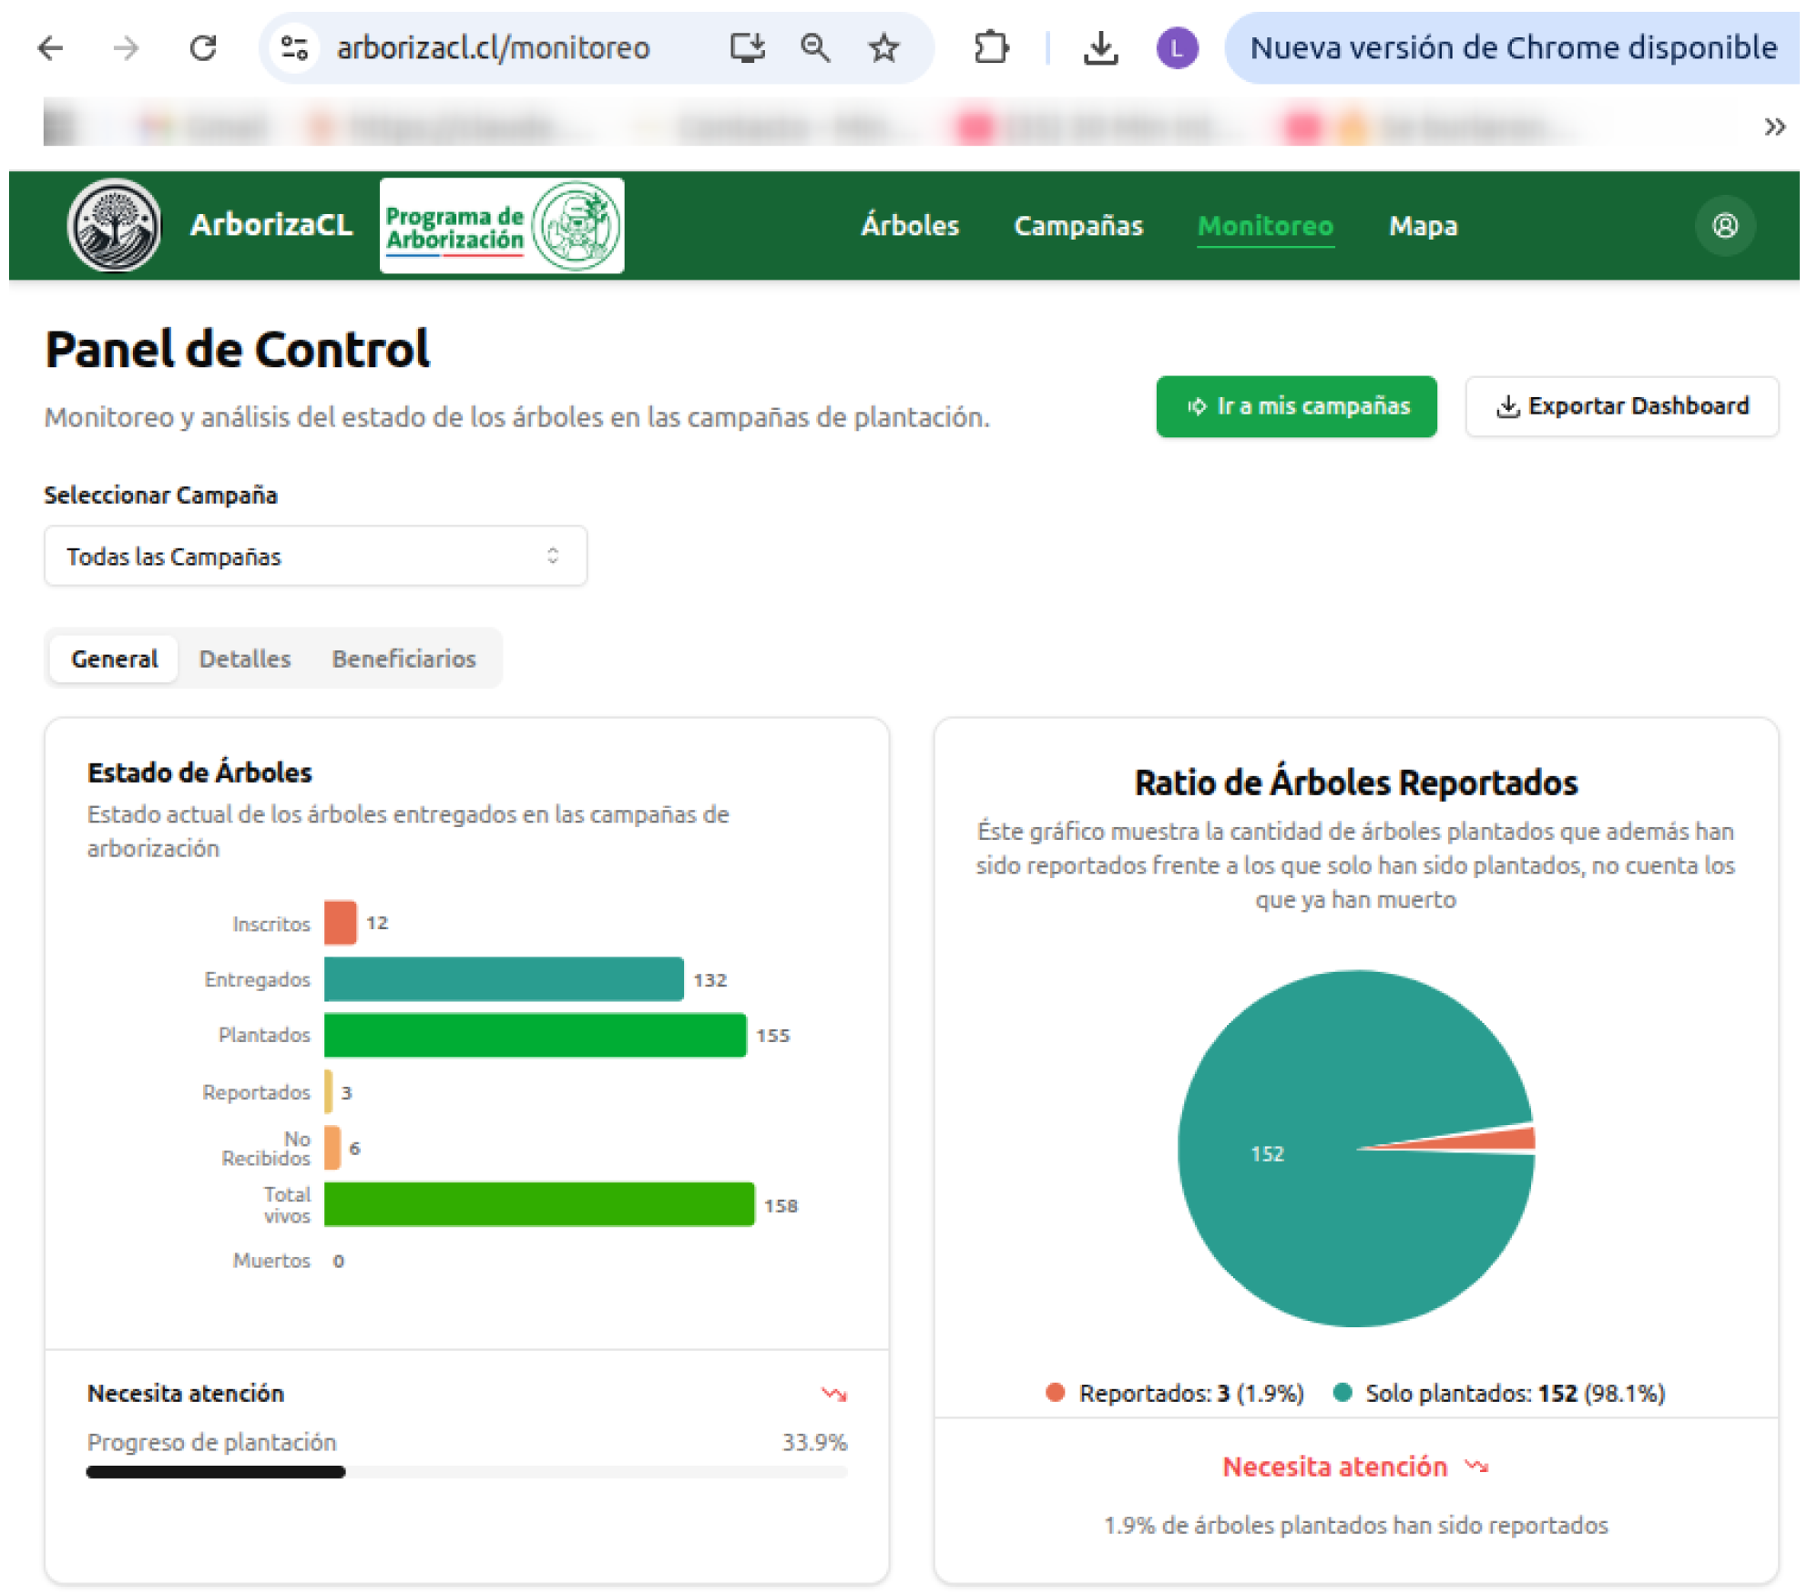Open the purple Chrome profile avatar
Viewport: 1807px width, 1596px height.
[1176, 47]
